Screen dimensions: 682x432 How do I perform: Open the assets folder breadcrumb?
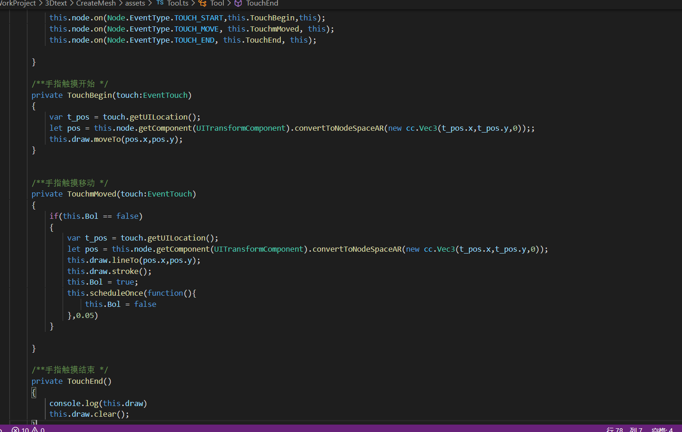tap(135, 3)
